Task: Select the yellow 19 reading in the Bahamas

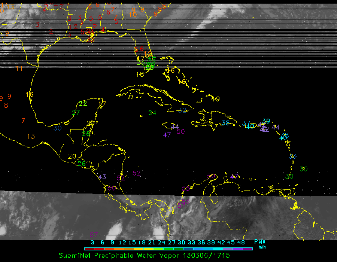Action: point(216,99)
